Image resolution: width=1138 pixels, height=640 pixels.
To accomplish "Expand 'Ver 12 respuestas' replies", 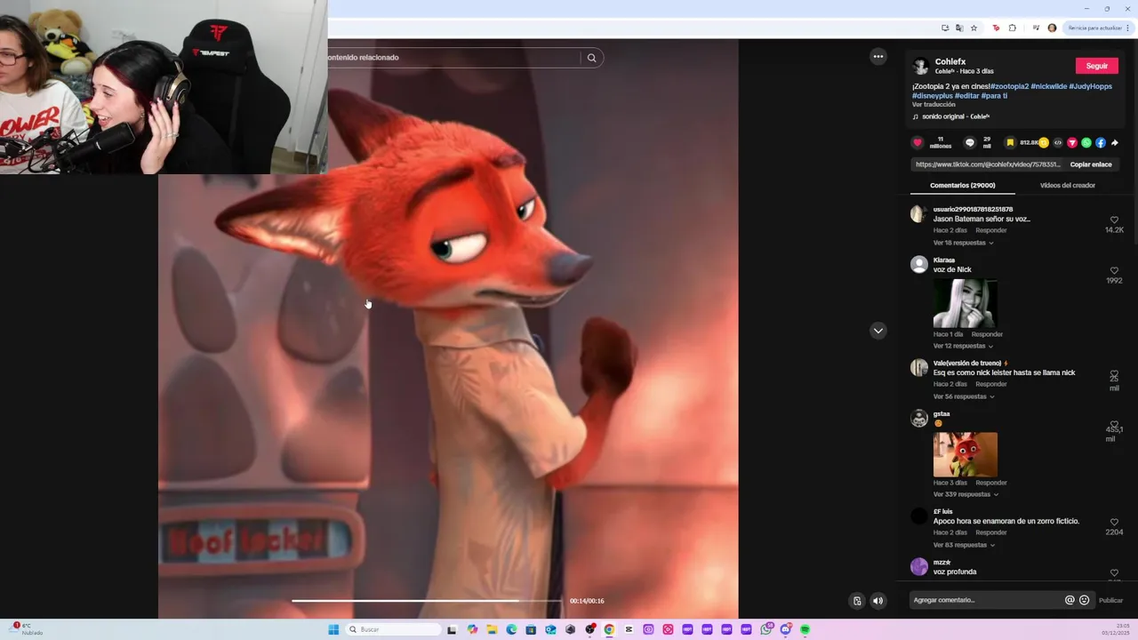I will pos(963,346).
